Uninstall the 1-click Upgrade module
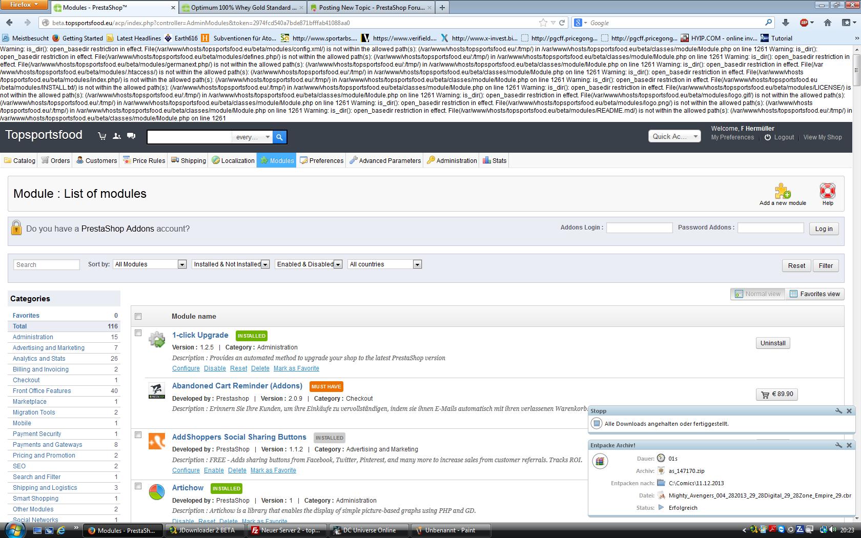The height and width of the screenshot is (538, 861). 773,343
